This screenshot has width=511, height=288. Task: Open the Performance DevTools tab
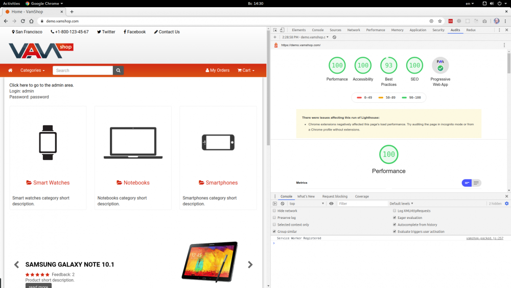point(376,30)
